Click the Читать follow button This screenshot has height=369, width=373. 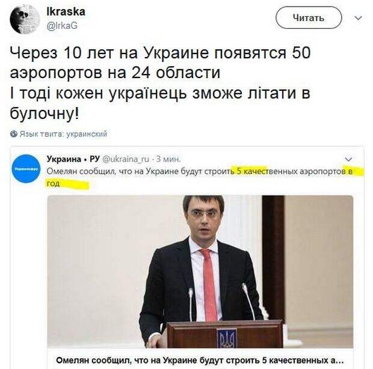coord(309,17)
